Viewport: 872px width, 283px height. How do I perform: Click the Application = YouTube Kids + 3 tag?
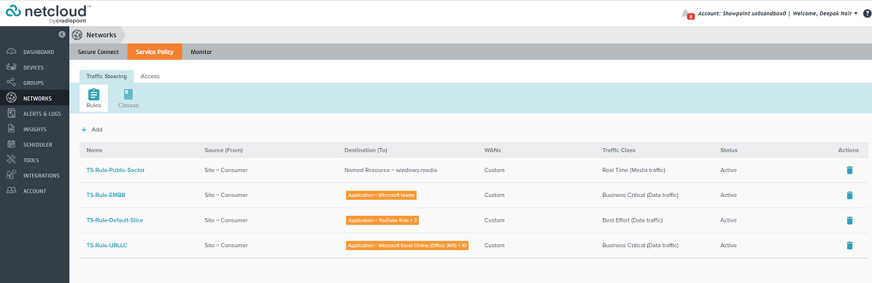tap(382, 220)
